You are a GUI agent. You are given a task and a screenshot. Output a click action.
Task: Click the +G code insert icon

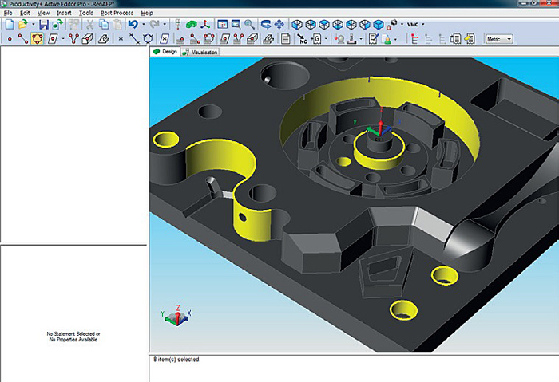[316, 39]
